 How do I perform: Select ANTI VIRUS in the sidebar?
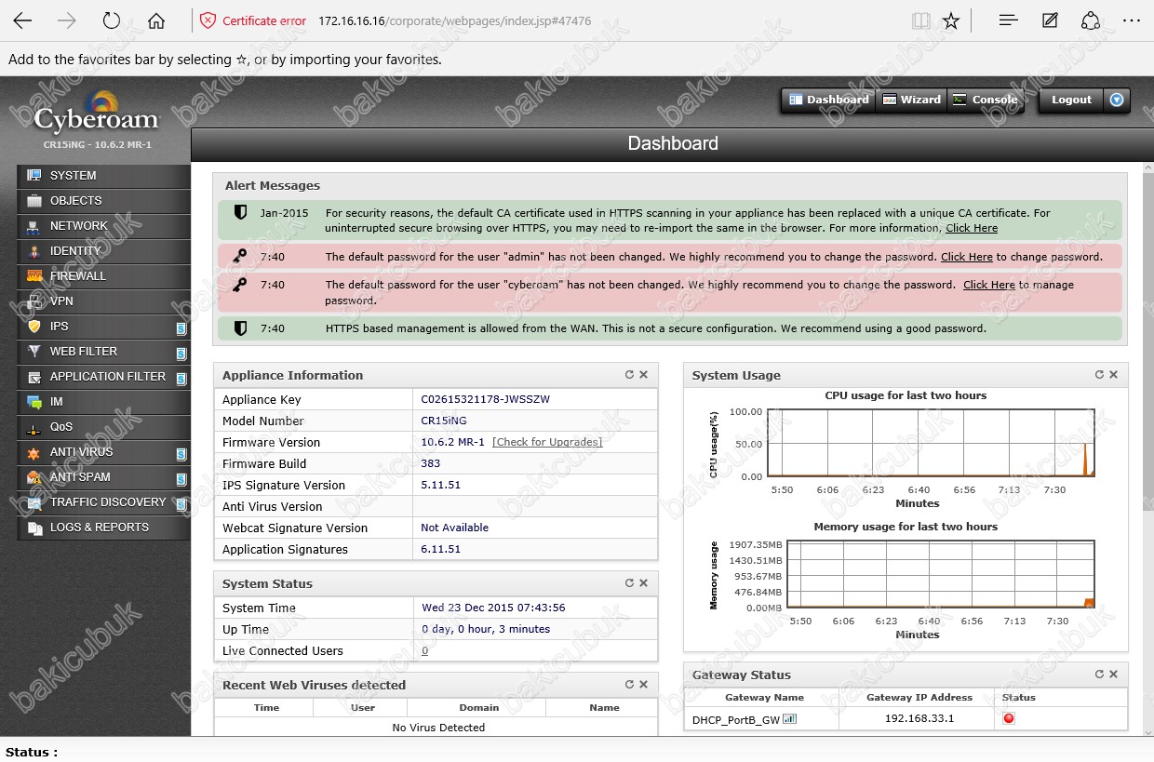point(103,451)
